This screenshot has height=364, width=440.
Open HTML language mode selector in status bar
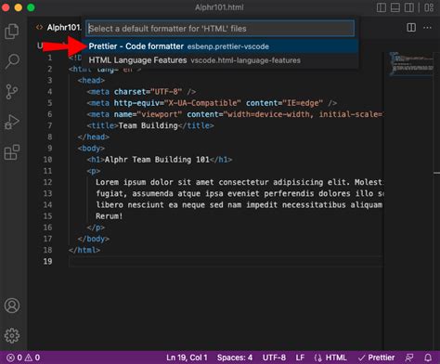[x=330, y=357]
